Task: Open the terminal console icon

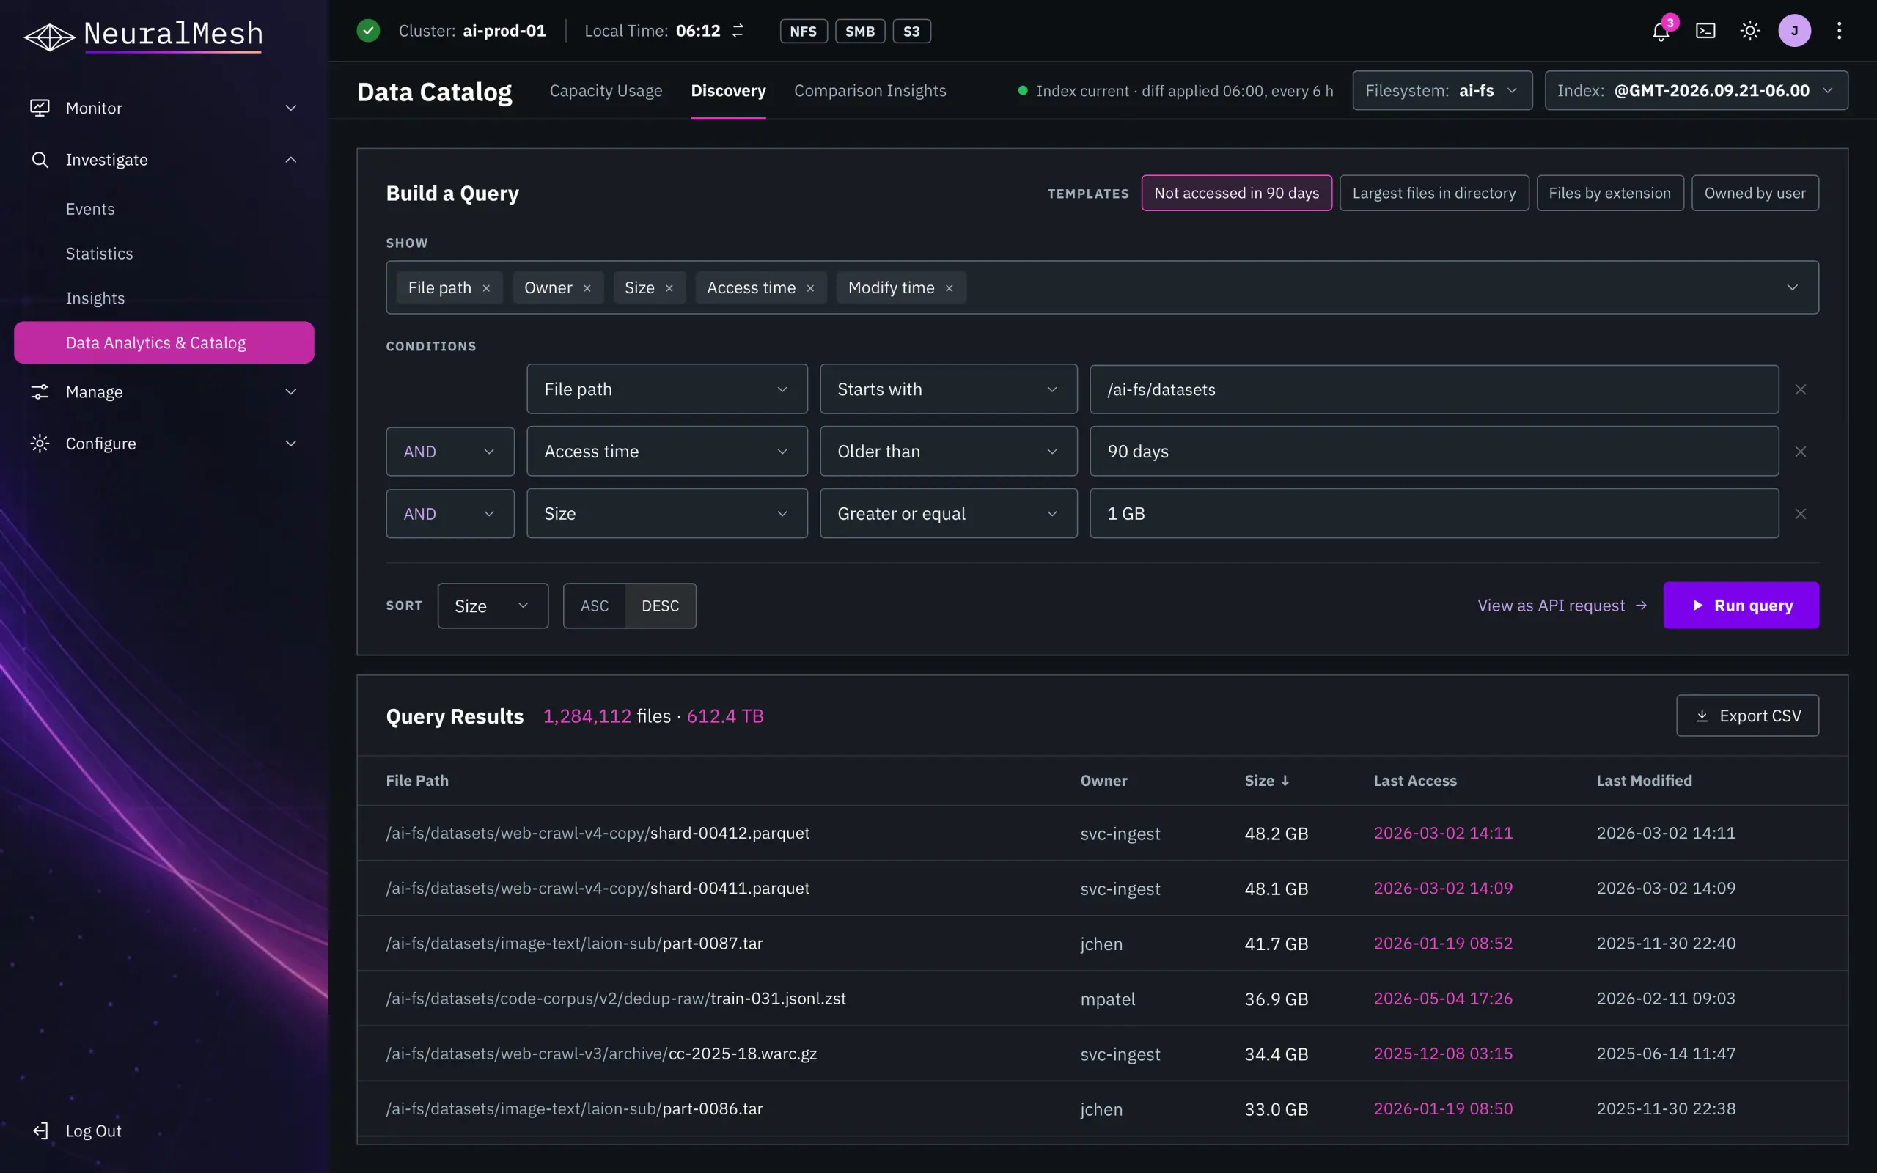Action: coord(1705,31)
